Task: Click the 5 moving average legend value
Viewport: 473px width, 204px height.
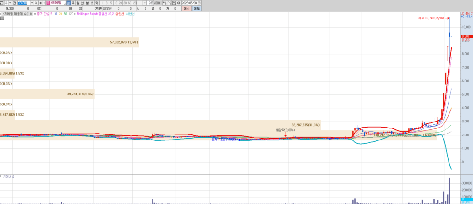Action: tap(51, 14)
